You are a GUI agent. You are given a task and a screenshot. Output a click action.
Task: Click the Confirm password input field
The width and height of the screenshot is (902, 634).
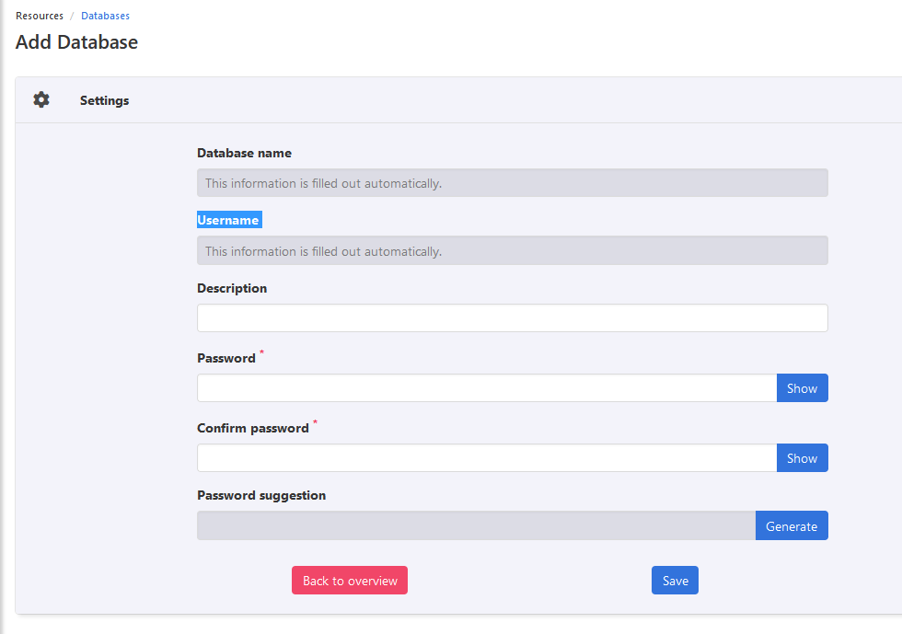(486, 458)
